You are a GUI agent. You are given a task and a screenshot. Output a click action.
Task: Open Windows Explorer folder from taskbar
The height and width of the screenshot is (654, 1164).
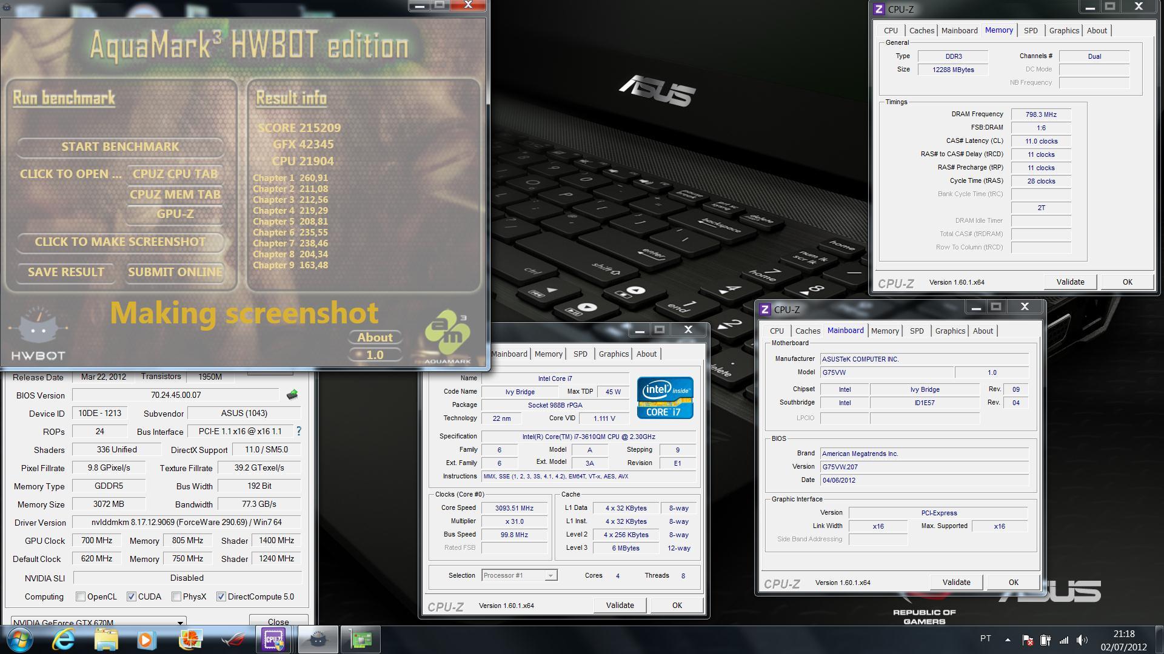(105, 639)
